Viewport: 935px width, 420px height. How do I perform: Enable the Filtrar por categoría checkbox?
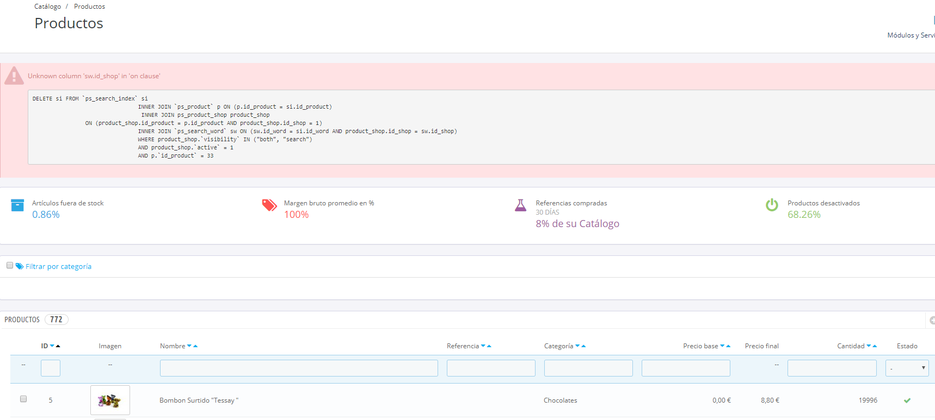tap(10, 265)
